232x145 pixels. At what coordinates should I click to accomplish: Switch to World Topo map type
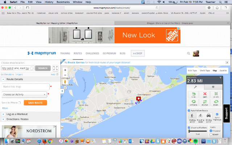click(x=205, y=71)
